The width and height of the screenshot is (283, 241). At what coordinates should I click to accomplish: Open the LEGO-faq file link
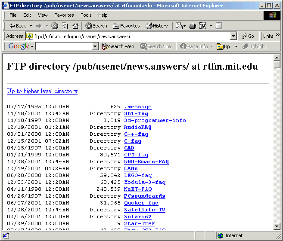pos(138,175)
